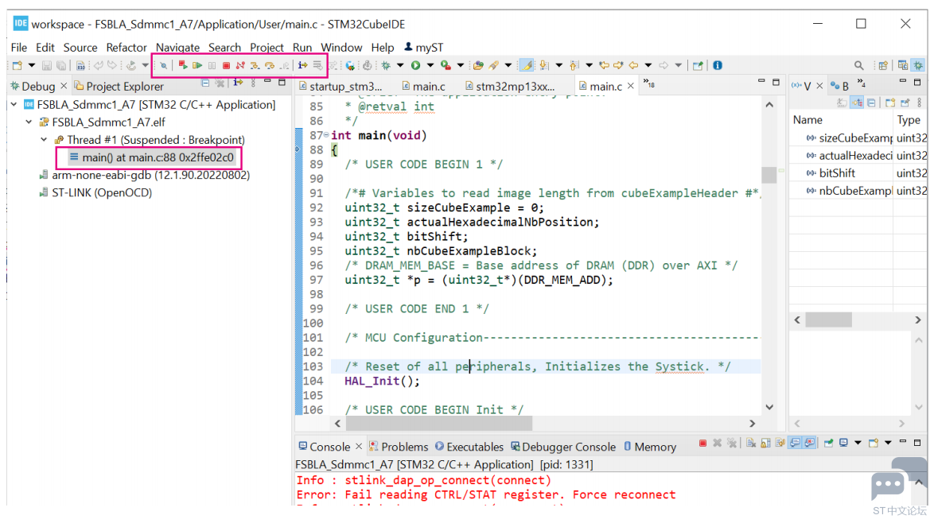Click editor vertical scrollbar down arrow

tap(769, 407)
